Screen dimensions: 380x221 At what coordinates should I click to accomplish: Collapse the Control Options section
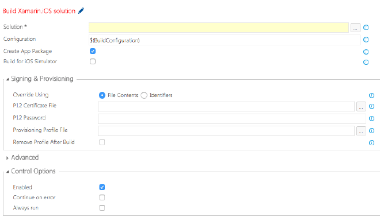7,172
